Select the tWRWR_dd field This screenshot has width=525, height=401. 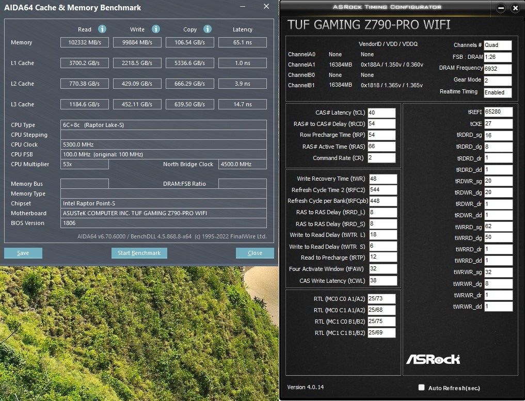(498, 306)
